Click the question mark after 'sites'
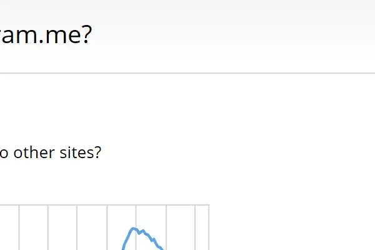Image resolution: width=375 pixels, height=250 pixels. 98,152
